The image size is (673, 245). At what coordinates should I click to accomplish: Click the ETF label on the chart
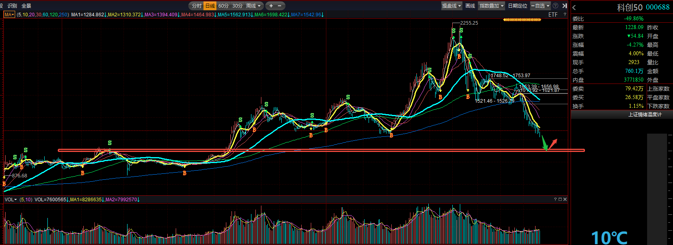553,15
